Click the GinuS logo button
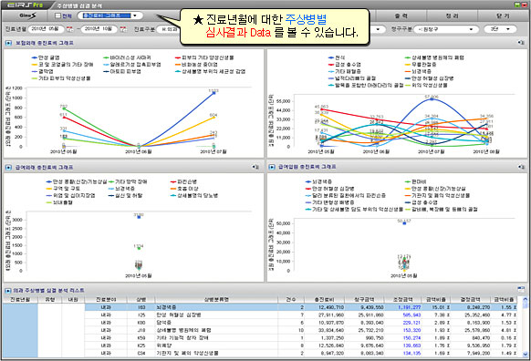 [x=27, y=15]
